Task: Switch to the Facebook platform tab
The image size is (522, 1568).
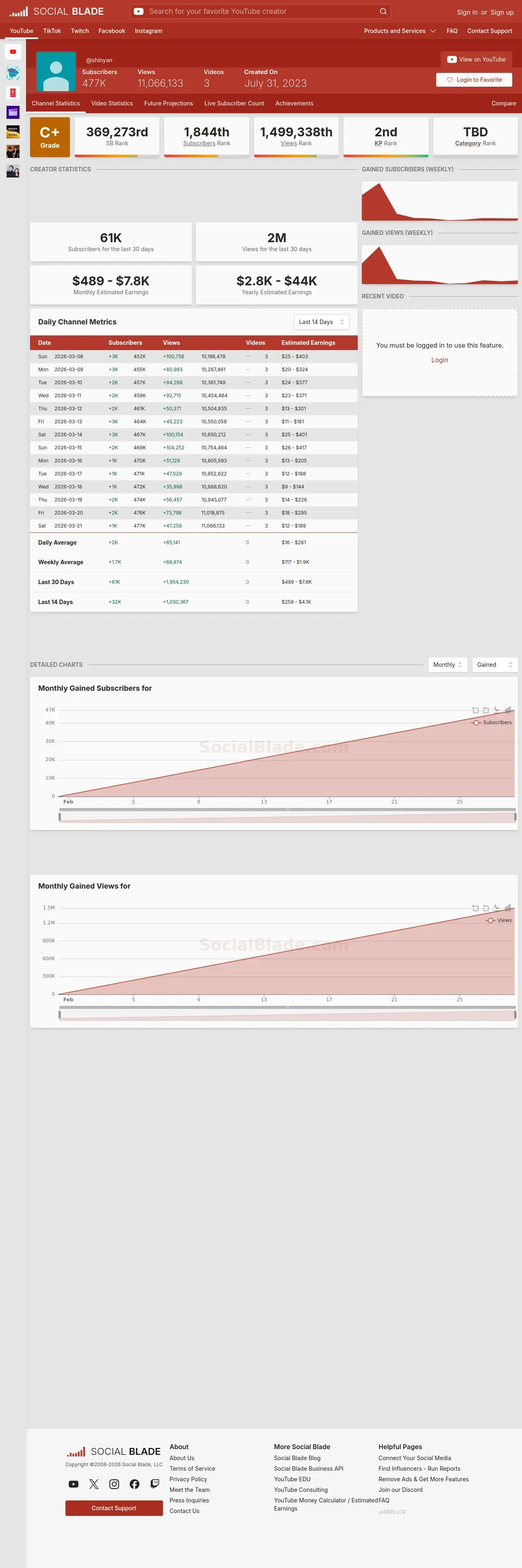Action: [x=112, y=31]
